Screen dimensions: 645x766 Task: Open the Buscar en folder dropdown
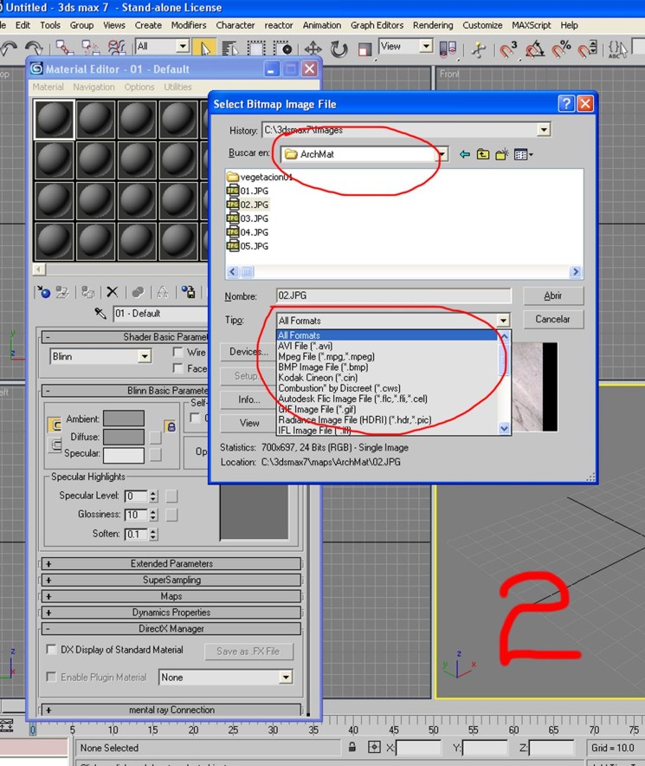[x=442, y=154]
